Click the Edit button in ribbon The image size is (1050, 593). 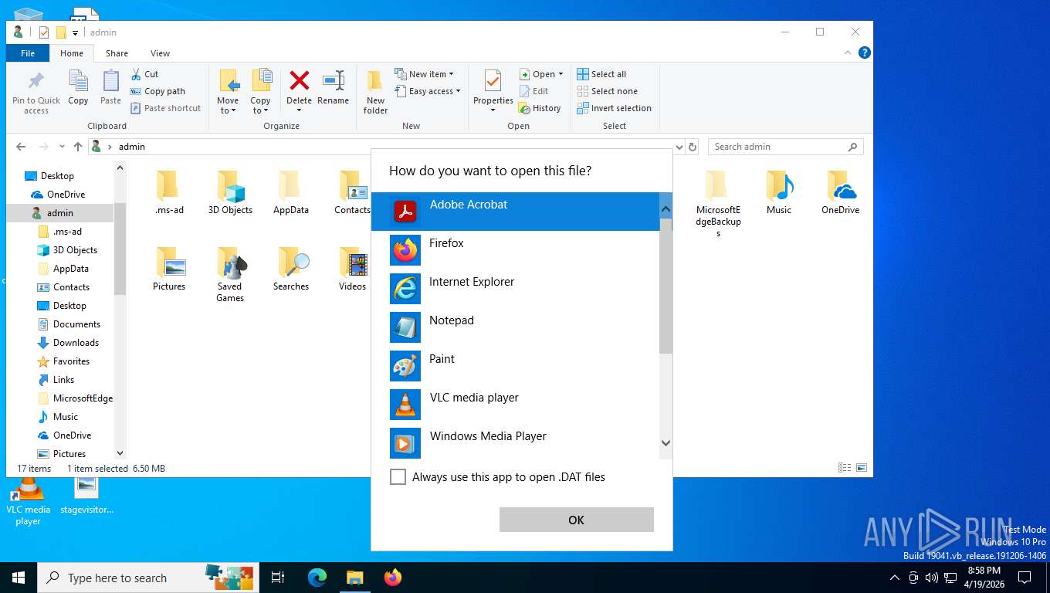tap(533, 91)
